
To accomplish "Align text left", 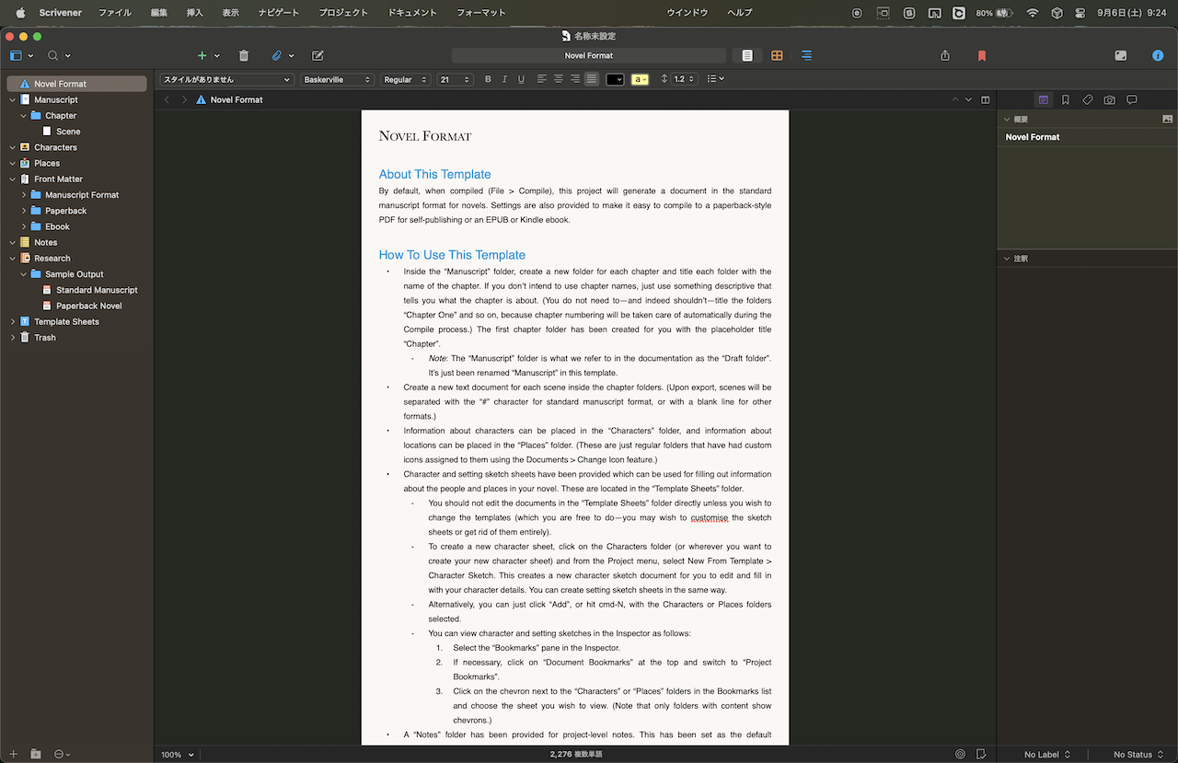I will [542, 79].
